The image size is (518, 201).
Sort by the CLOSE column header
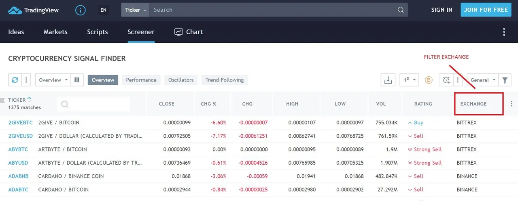166,104
